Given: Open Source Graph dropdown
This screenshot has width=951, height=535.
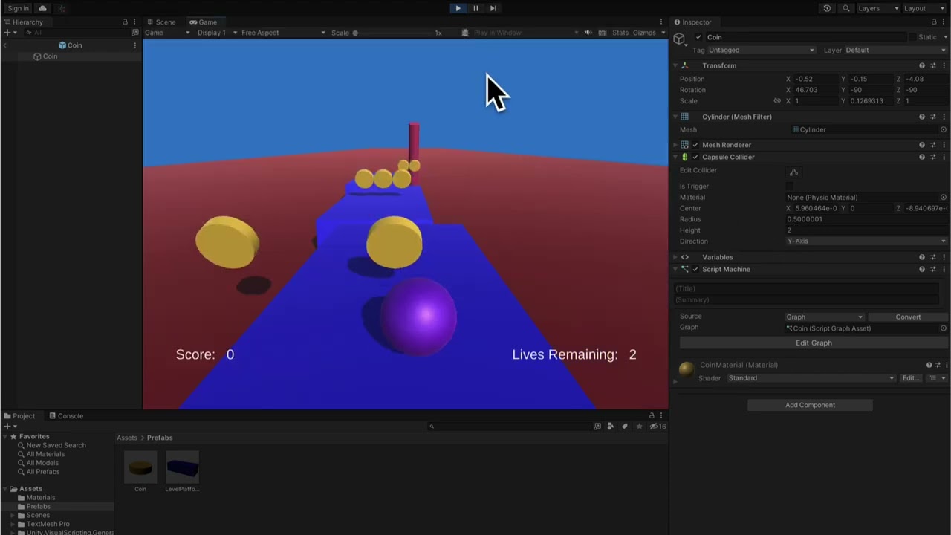Looking at the screenshot, I should (825, 317).
